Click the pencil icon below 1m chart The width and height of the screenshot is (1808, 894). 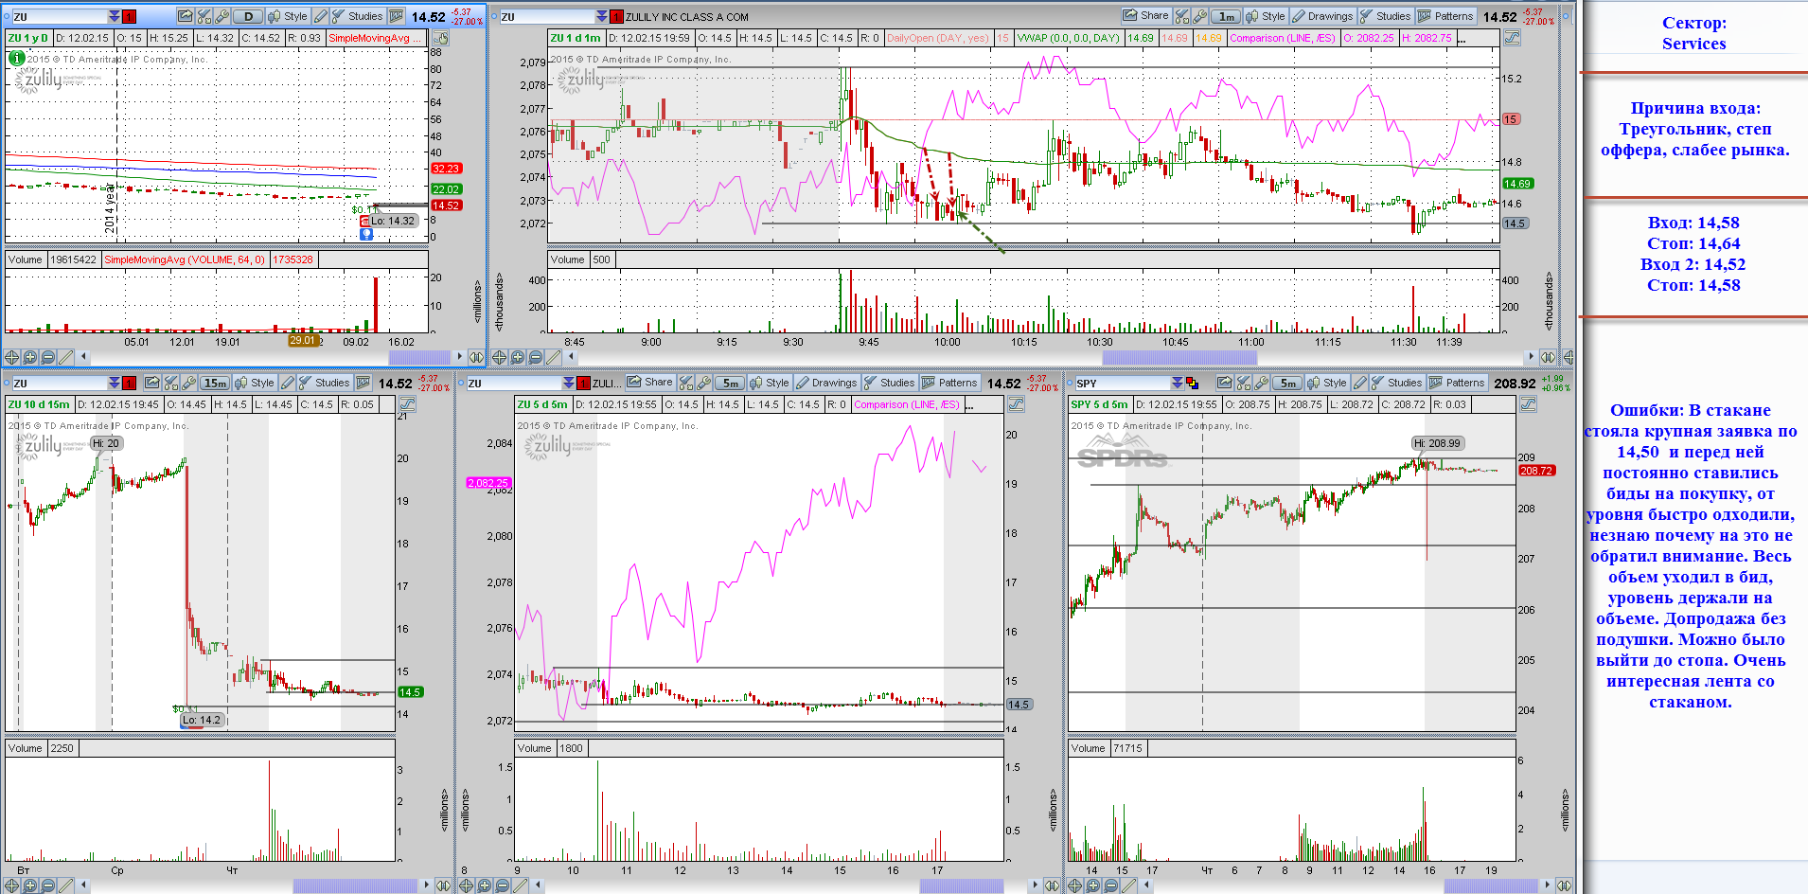tap(554, 357)
